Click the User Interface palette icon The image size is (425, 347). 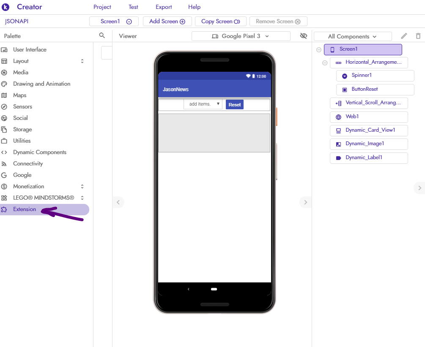click(4, 50)
